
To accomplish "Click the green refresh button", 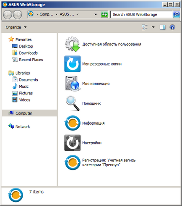I will pyautogui.click(x=104, y=14).
